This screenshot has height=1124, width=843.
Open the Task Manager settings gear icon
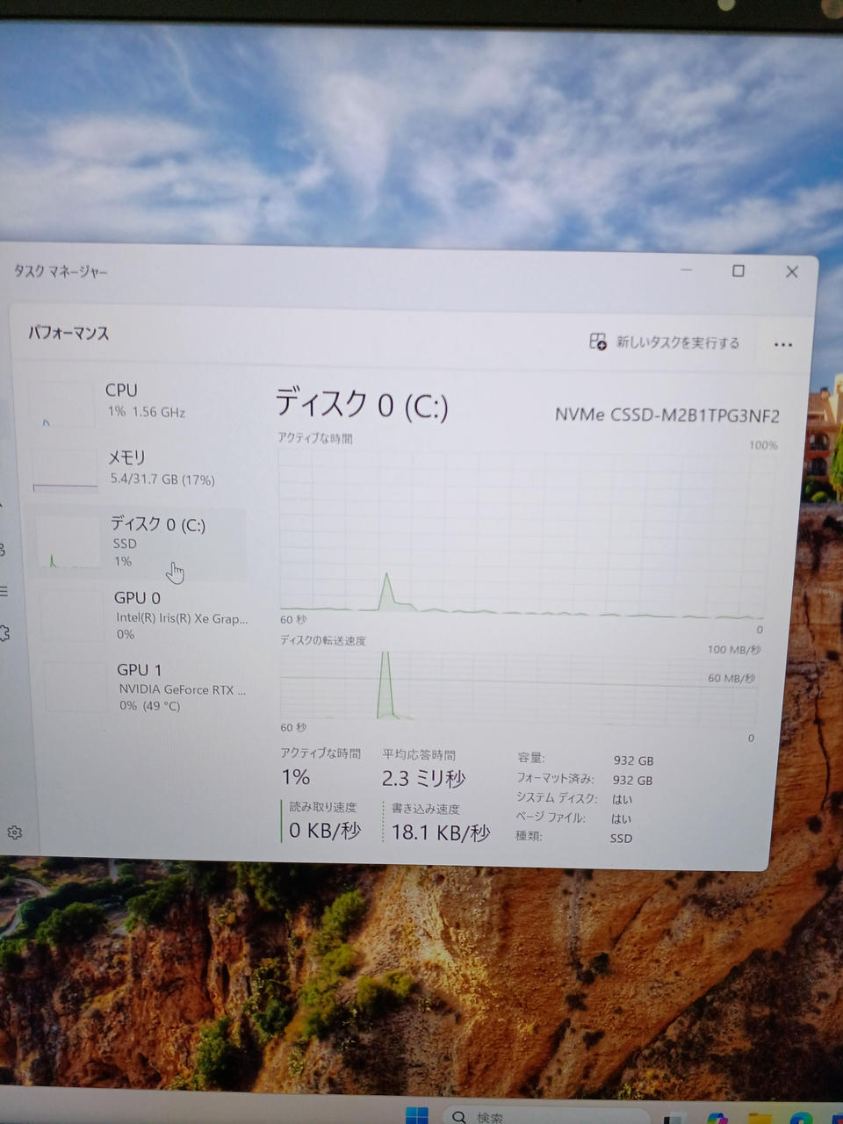[14, 832]
